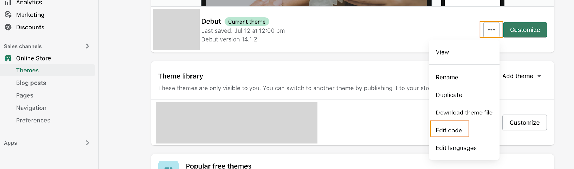Click the Marketing megaphone icon
574x169 pixels.
click(x=8, y=15)
